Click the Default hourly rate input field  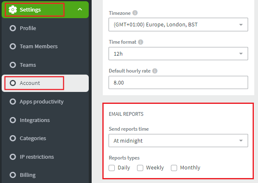178,82
